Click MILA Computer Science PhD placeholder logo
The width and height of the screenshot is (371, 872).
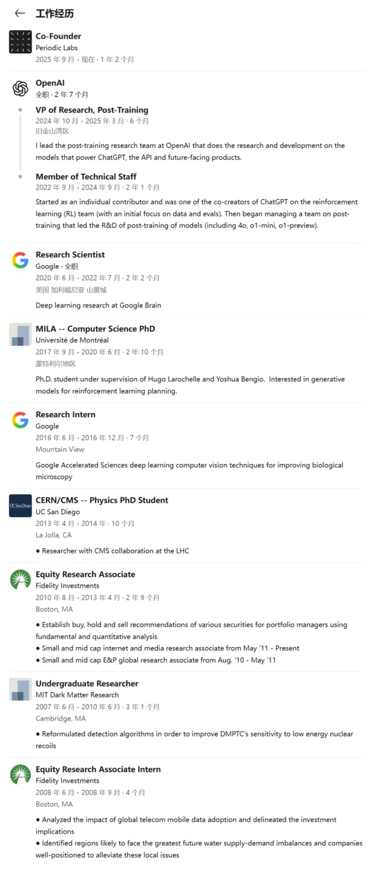point(21,334)
